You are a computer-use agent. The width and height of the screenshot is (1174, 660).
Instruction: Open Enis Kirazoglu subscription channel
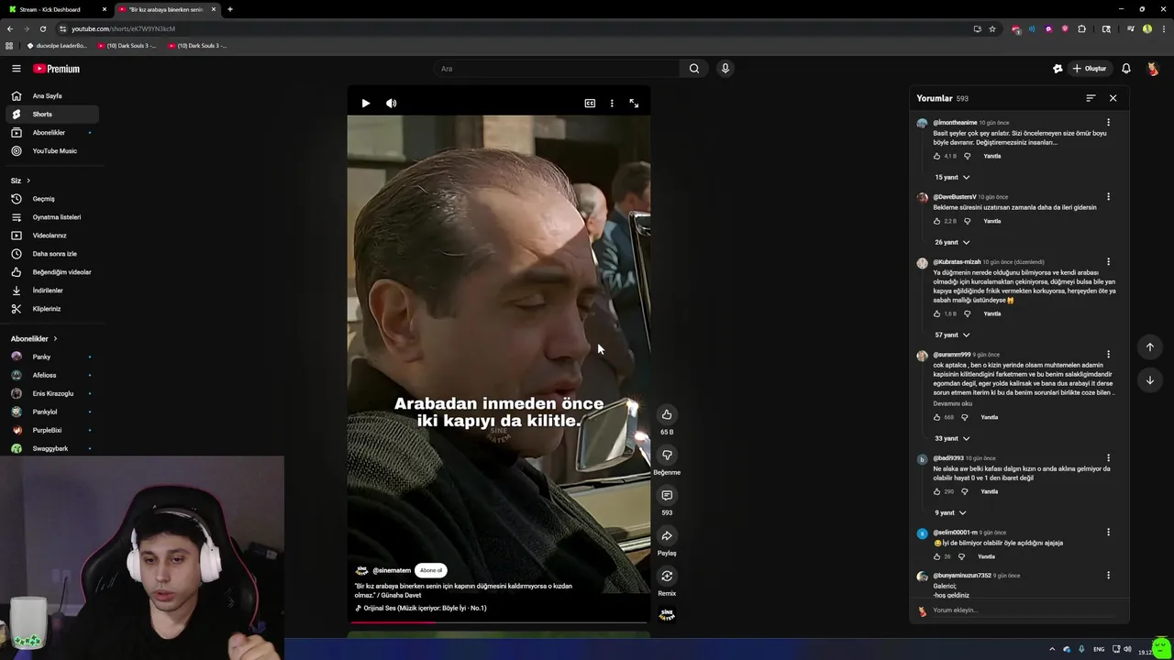point(52,393)
